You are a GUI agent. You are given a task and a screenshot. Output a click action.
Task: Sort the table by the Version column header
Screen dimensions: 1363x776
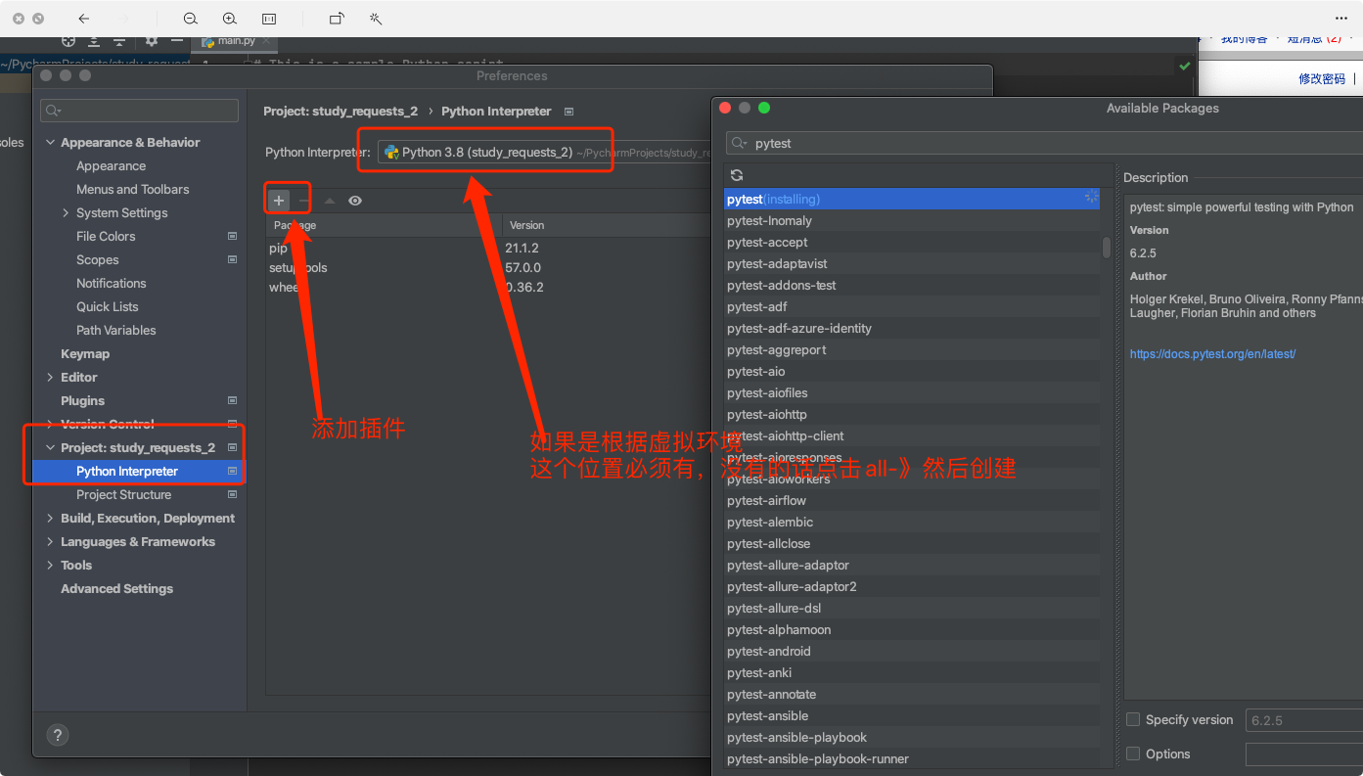point(607,225)
